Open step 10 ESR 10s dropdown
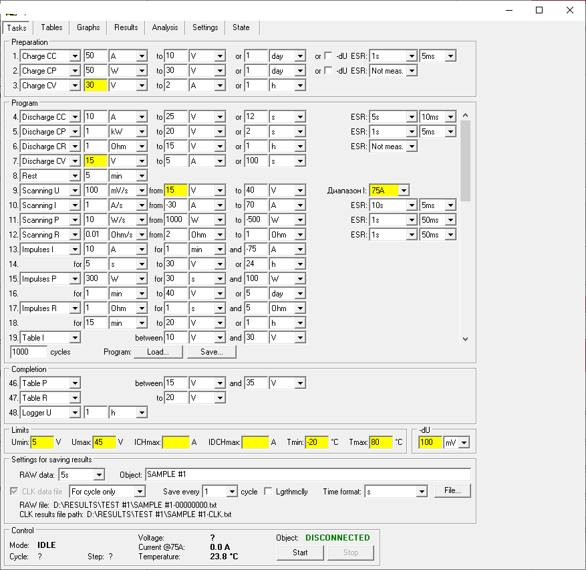The height and width of the screenshot is (570, 586). (412, 205)
